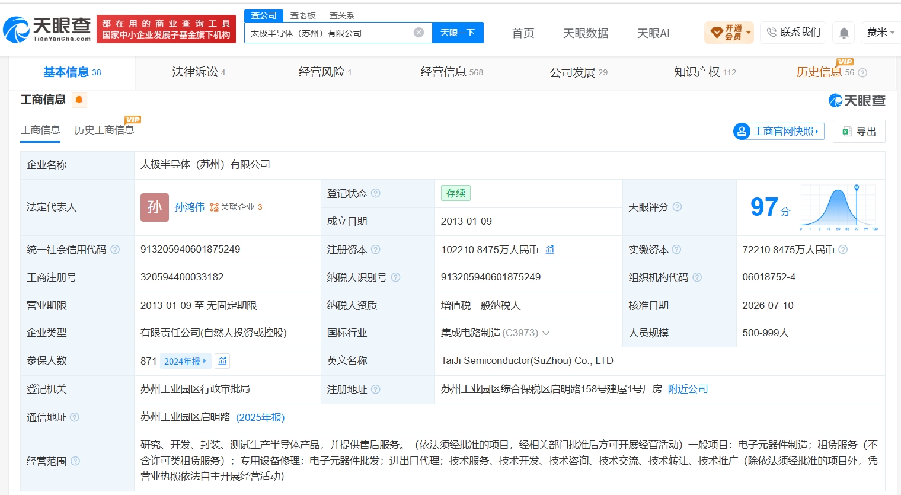The image size is (901, 495).
Task: Click the 导出 export button
Action: (x=859, y=132)
